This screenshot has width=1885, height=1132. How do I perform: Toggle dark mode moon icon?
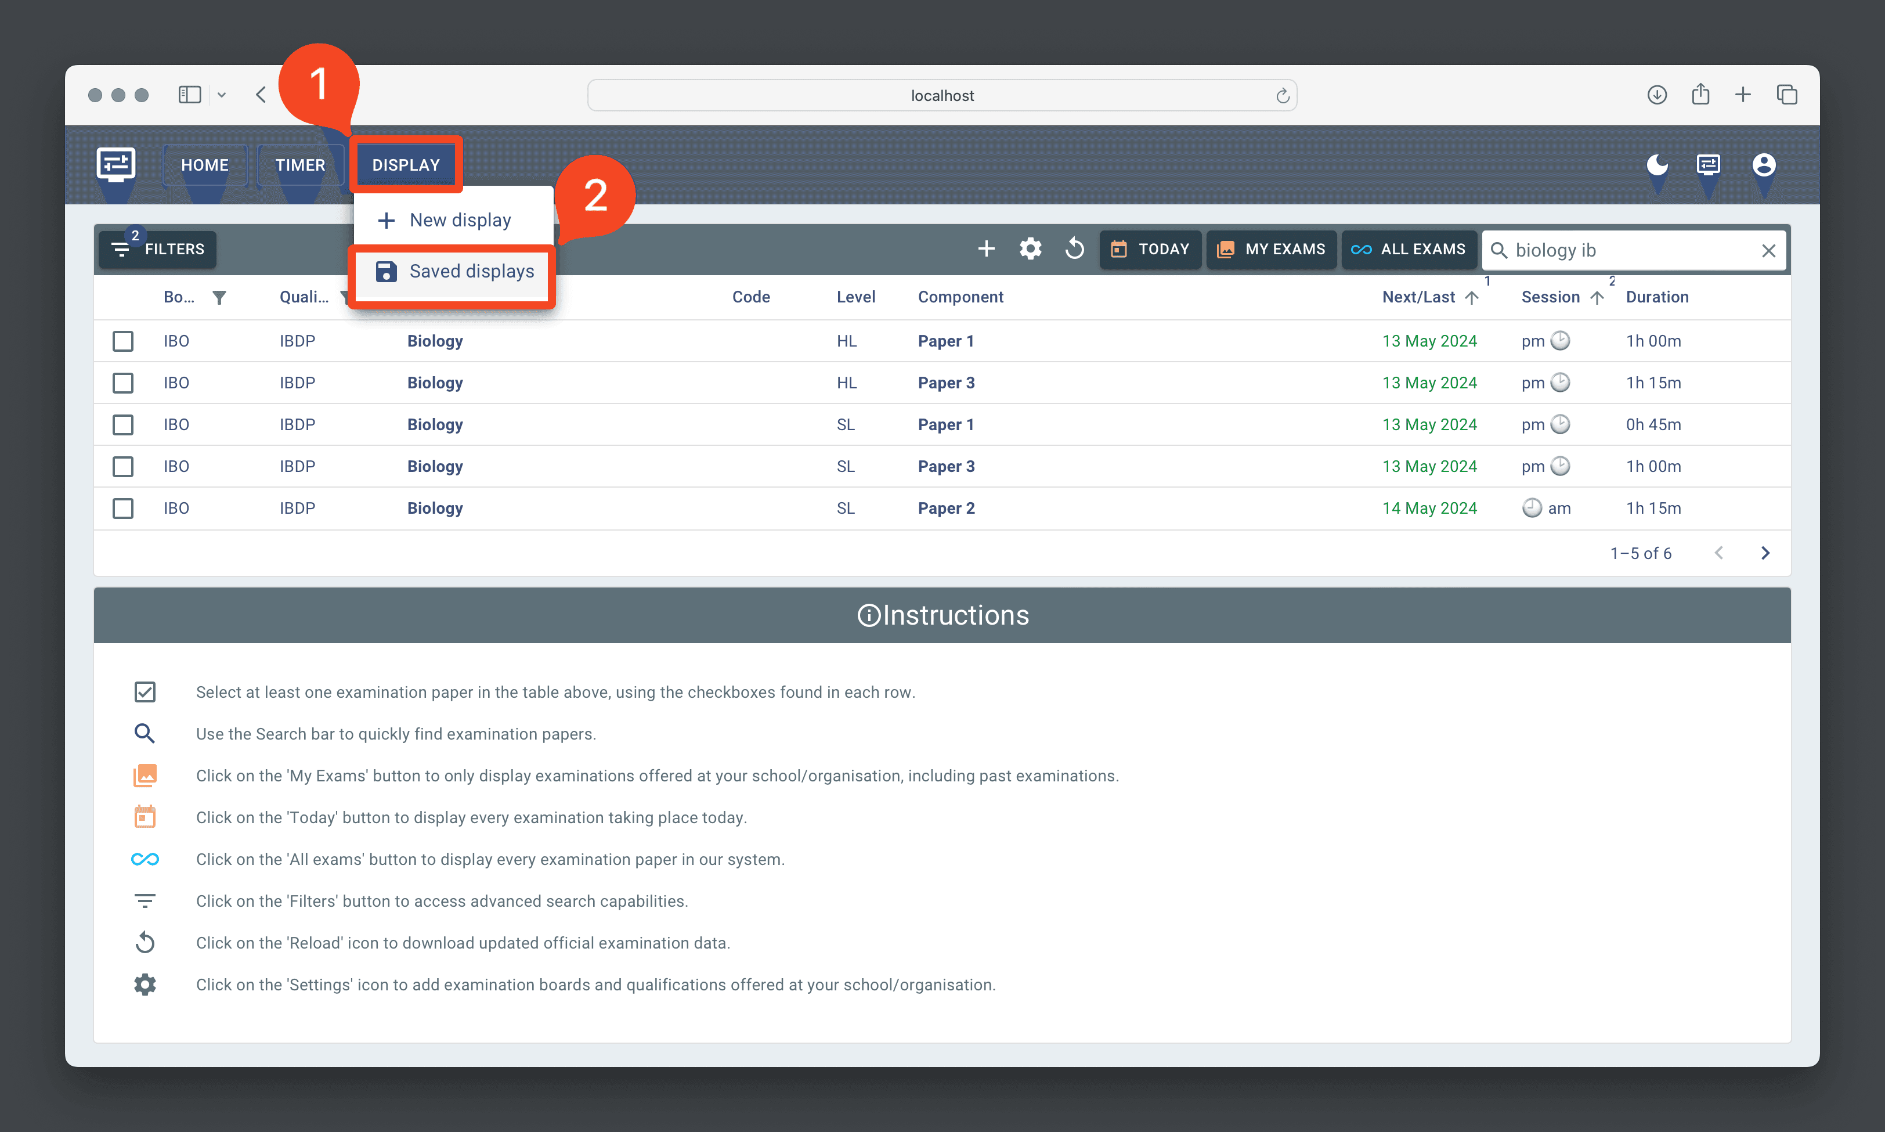click(x=1657, y=165)
